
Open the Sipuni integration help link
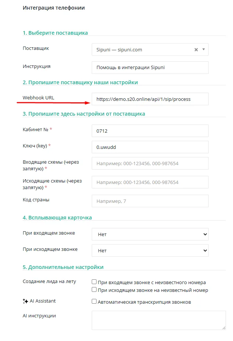131,67
